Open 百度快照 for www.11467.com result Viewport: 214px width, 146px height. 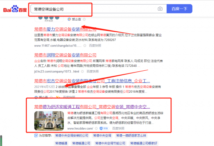(95, 46)
